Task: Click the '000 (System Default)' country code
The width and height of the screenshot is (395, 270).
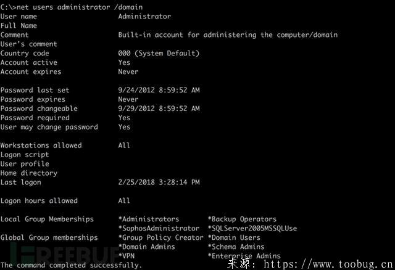Action: [159, 54]
